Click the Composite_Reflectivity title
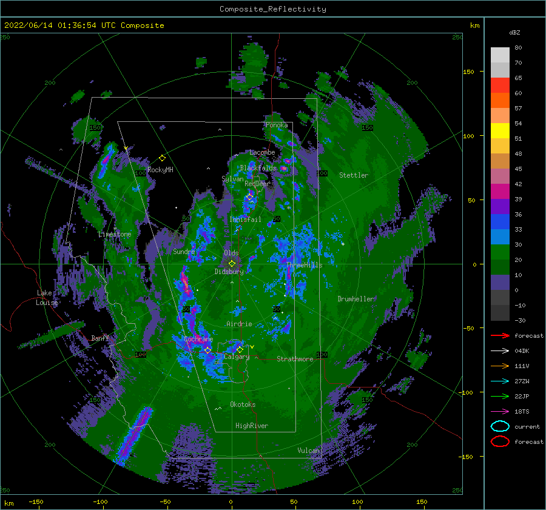546x510 pixels. 273,9
